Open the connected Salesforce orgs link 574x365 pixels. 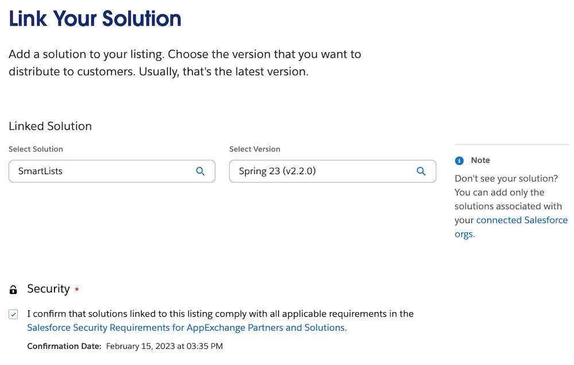tap(522, 220)
